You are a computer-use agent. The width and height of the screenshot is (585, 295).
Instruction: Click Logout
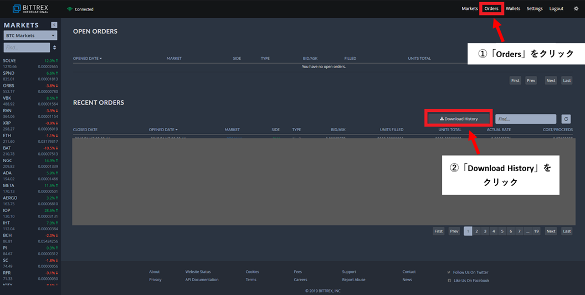click(x=556, y=8)
